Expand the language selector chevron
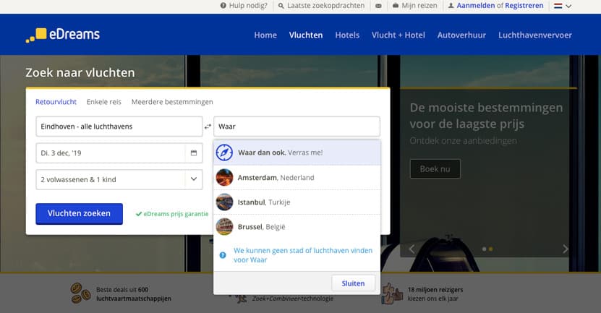Image resolution: width=601 pixels, height=313 pixels. click(568, 6)
